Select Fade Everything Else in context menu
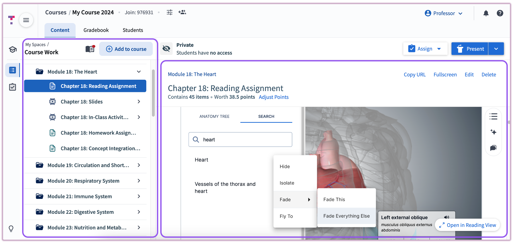 tap(346, 216)
